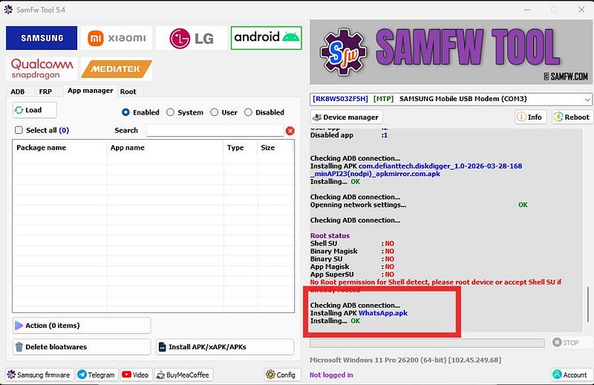Sort by Size column header
This screenshot has height=385, width=594.
click(275, 148)
